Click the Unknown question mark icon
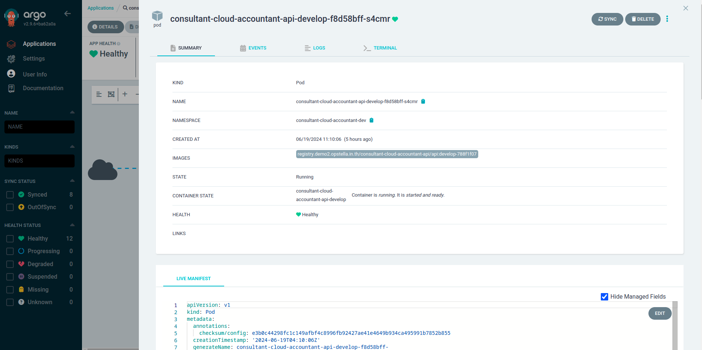Image resolution: width=702 pixels, height=350 pixels. [21, 302]
